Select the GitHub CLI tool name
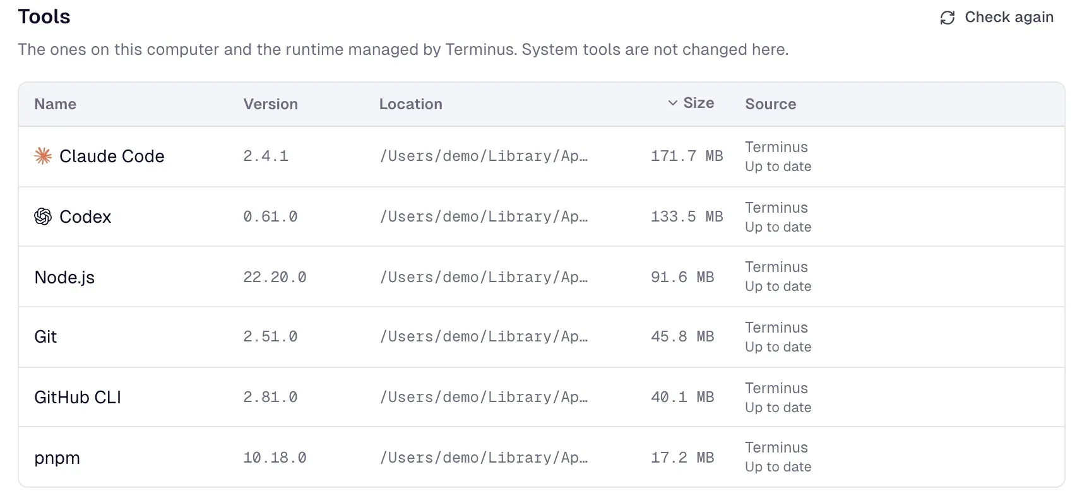Screen dimensions: 1082x491 pyautogui.click(x=78, y=397)
